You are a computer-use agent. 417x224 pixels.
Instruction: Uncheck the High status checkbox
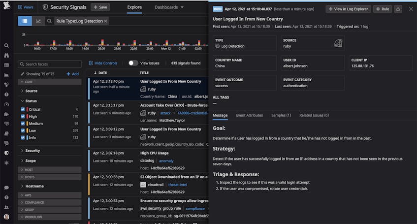(x=23, y=117)
